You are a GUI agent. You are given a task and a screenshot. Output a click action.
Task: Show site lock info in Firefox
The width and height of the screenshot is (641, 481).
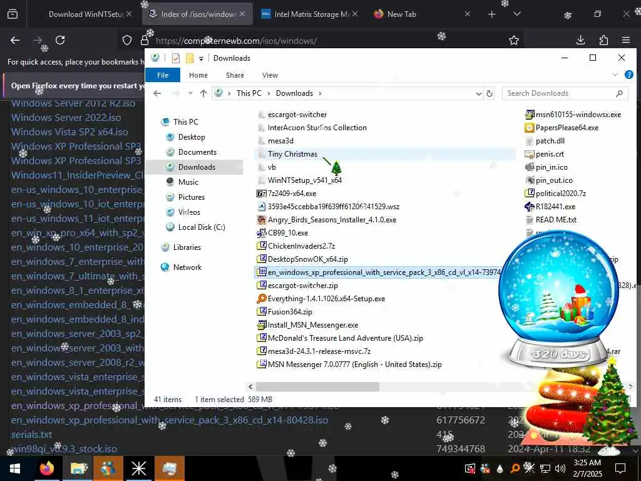[x=145, y=40]
